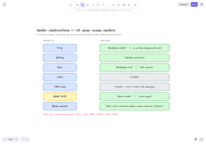Select the gray 'in review hold messaging' box
The image size is (206, 155).
pyautogui.click(x=134, y=87)
